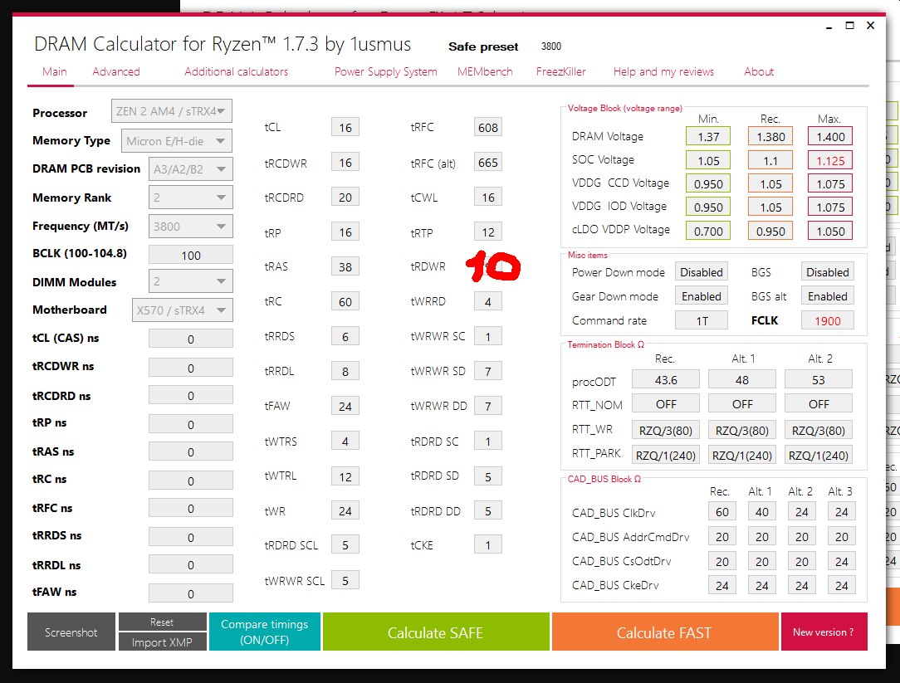Toggle Compare timings ON/OFF
The image size is (900, 683).
click(x=265, y=632)
